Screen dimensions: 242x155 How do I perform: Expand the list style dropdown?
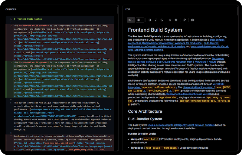pos(140,20)
